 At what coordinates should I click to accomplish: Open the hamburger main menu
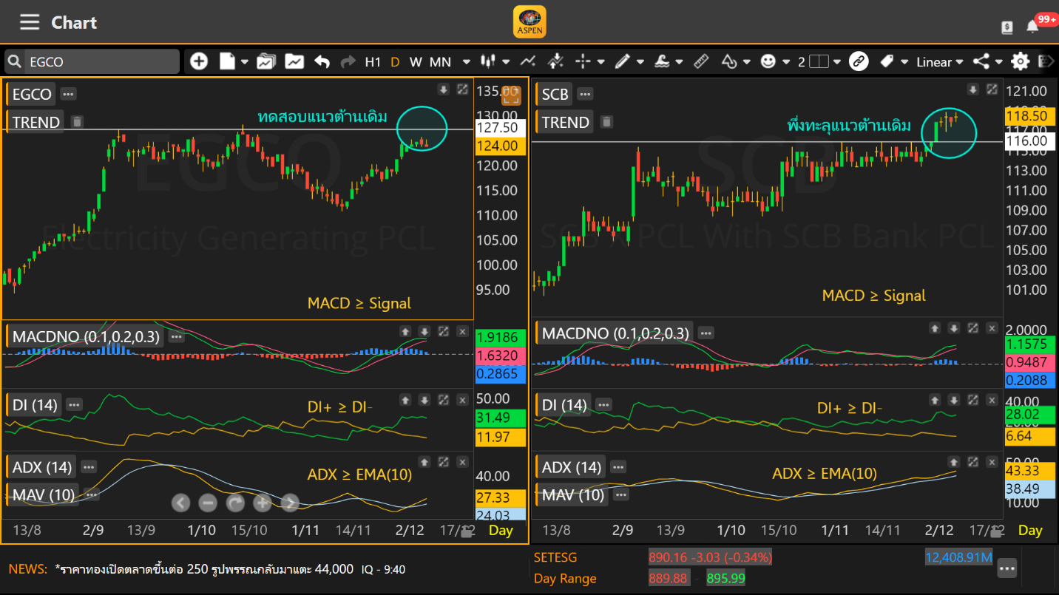(30, 22)
